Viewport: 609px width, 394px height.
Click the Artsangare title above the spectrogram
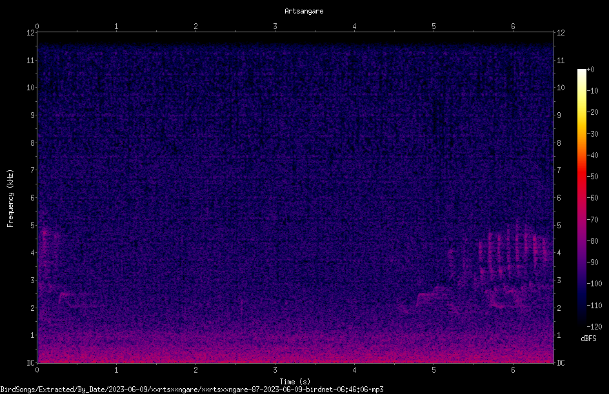(304, 11)
